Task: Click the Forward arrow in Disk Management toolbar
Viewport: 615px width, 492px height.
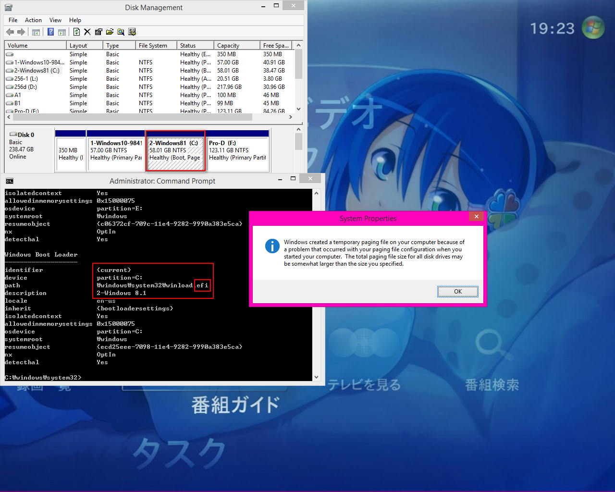Action: pyautogui.click(x=21, y=32)
